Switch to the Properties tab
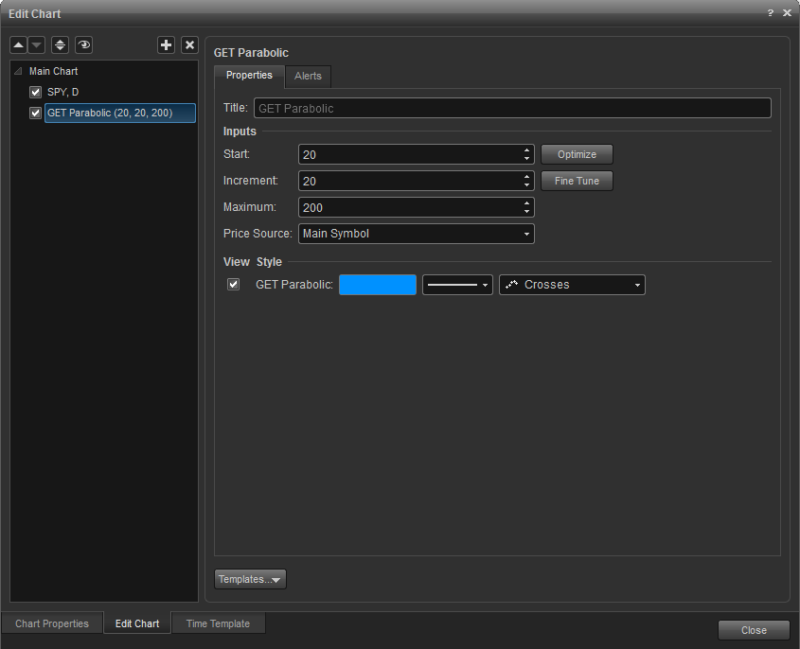 click(249, 76)
